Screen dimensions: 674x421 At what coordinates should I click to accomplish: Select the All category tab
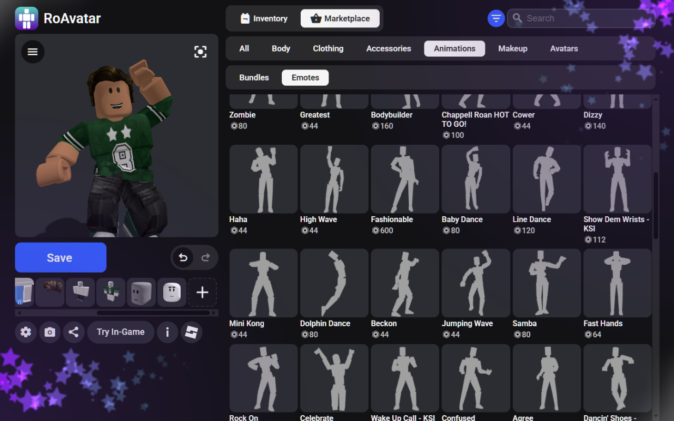(x=244, y=48)
